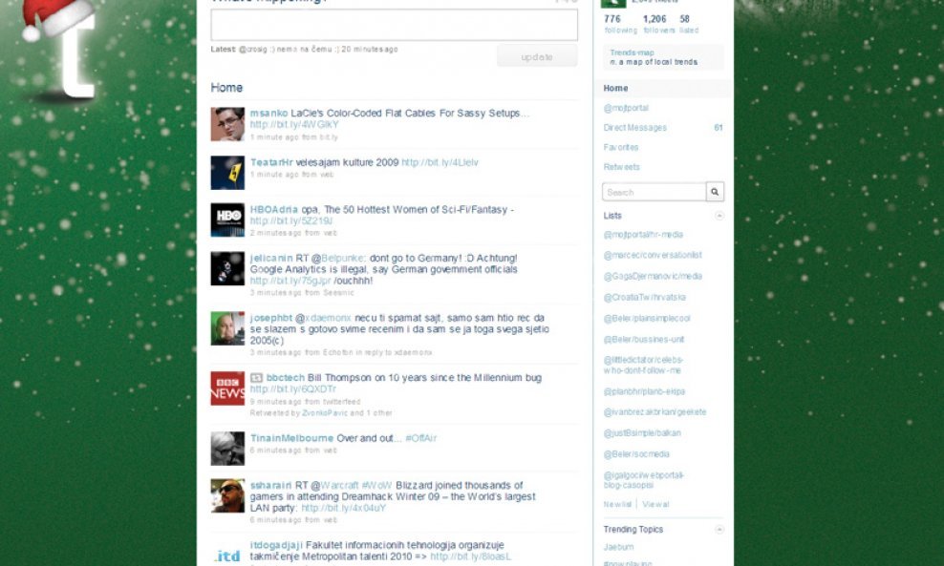This screenshot has height=566, width=944.
Task: Open the @marcec/conversationlist list
Action: (653, 255)
